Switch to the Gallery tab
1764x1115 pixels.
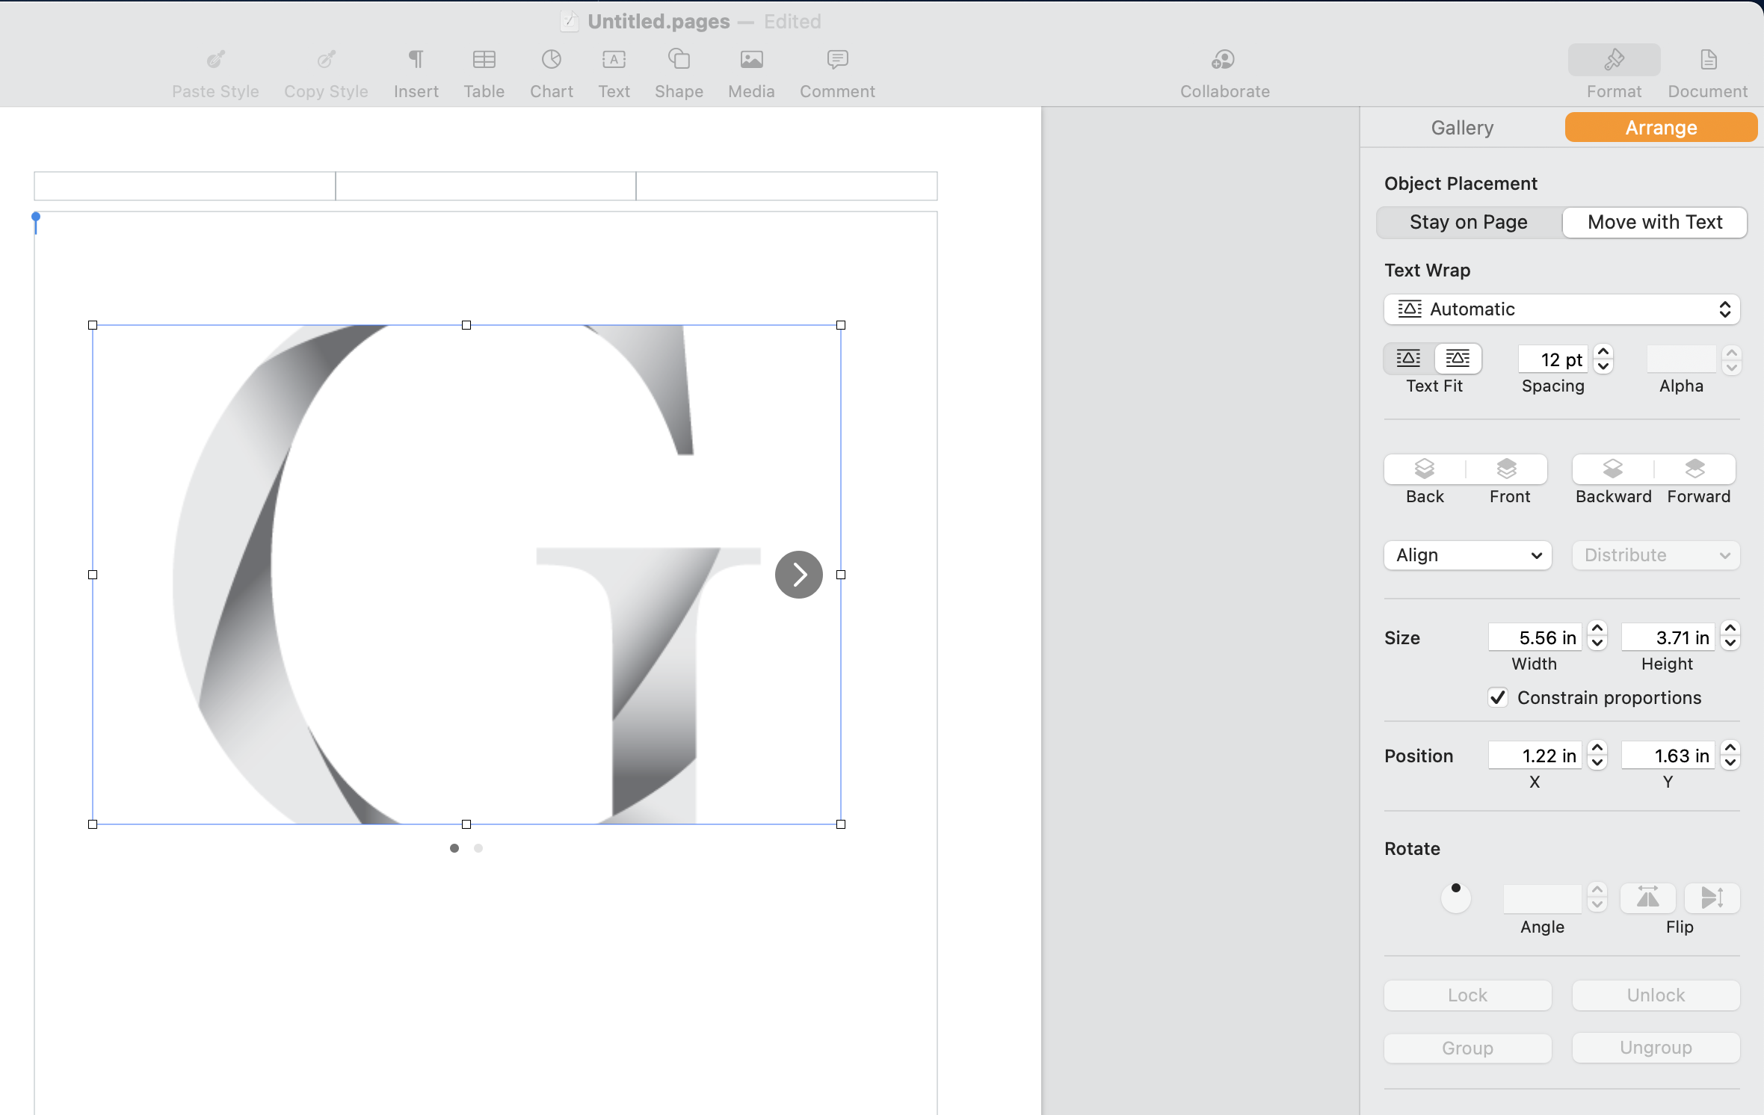pos(1461,128)
